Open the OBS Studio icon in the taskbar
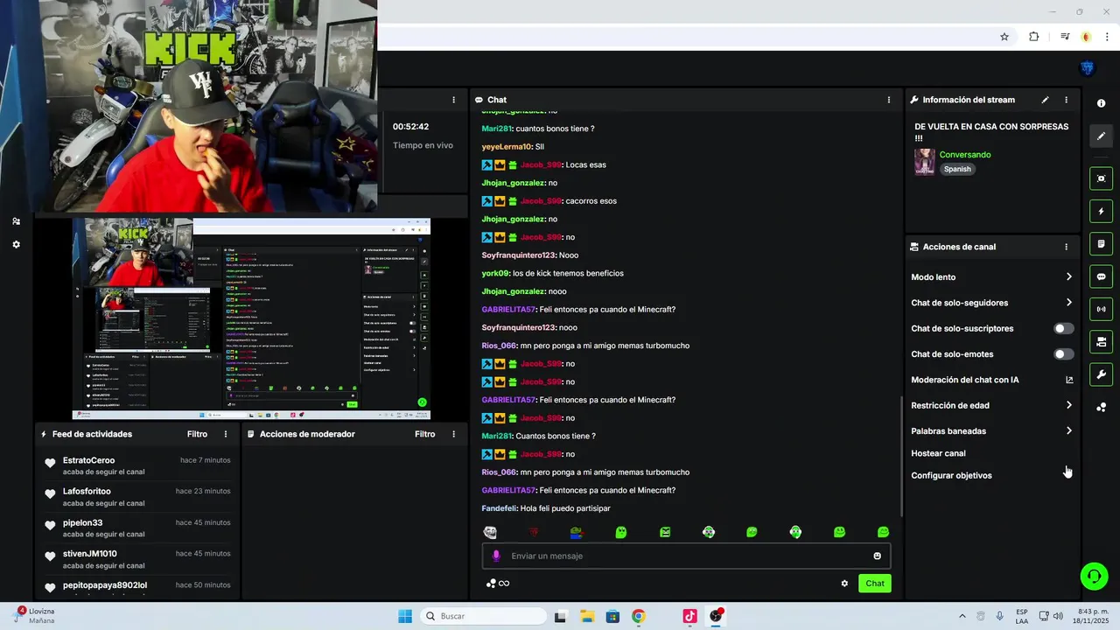Viewport: 1120px width, 630px height. click(x=717, y=616)
